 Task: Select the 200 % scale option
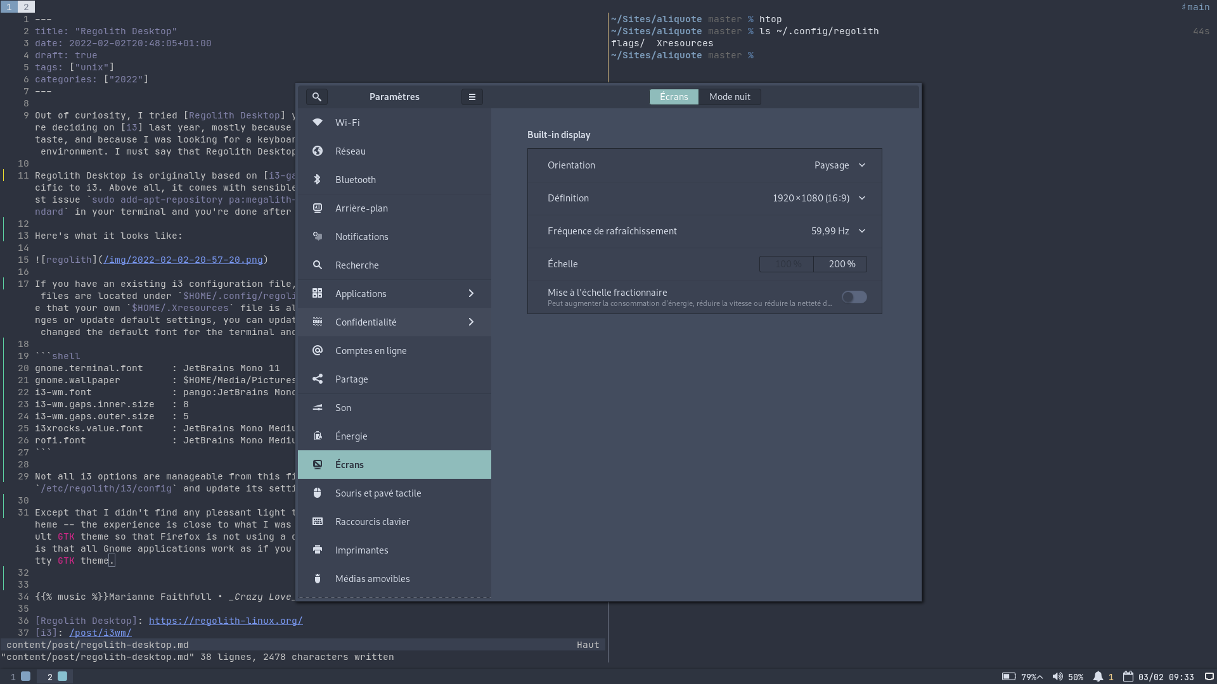coord(840,264)
